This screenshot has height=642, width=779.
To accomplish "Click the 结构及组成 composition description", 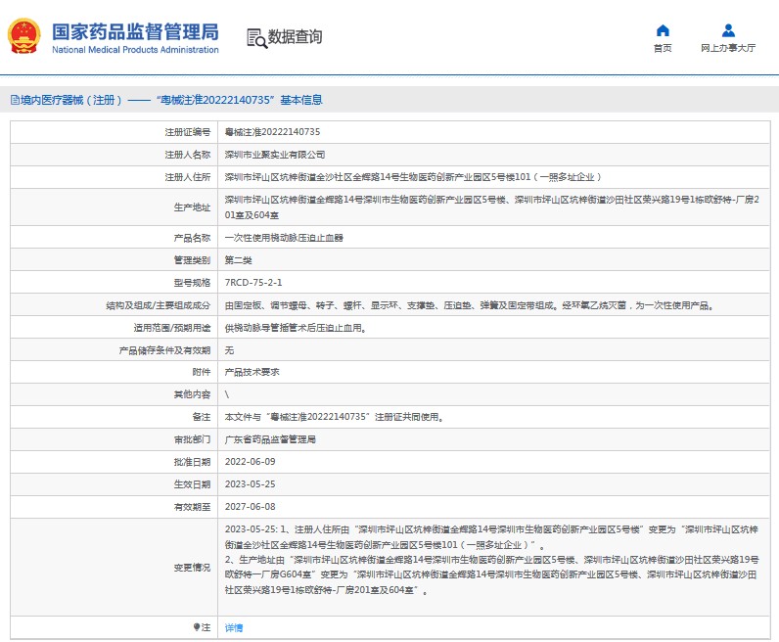I will (470, 305).
